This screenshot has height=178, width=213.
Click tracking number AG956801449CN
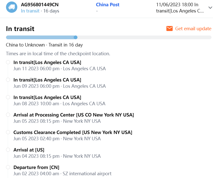point(40,4)
